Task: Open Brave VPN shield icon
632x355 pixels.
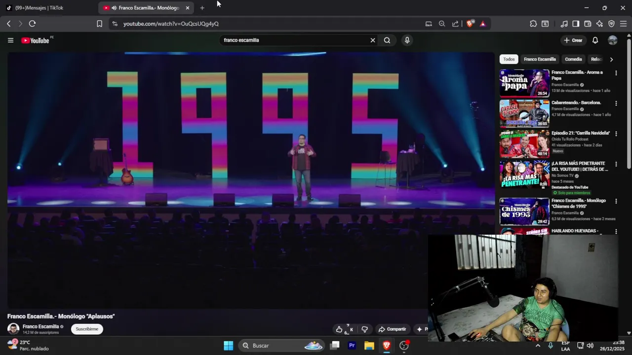Action: point(611,24)
